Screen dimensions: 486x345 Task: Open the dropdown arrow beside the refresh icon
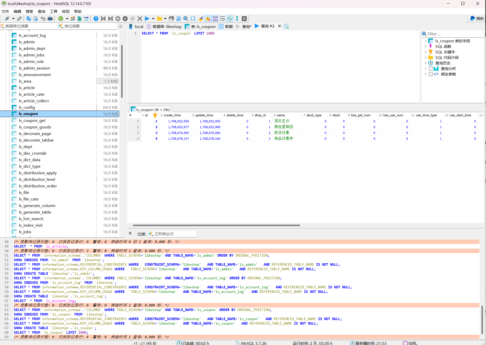pyautogui.click(x=67, y=19)
